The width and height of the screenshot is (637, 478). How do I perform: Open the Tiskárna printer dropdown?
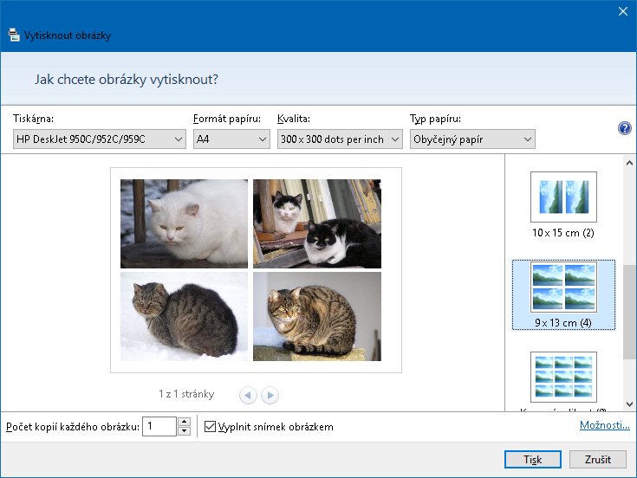[x=100, y=139]
